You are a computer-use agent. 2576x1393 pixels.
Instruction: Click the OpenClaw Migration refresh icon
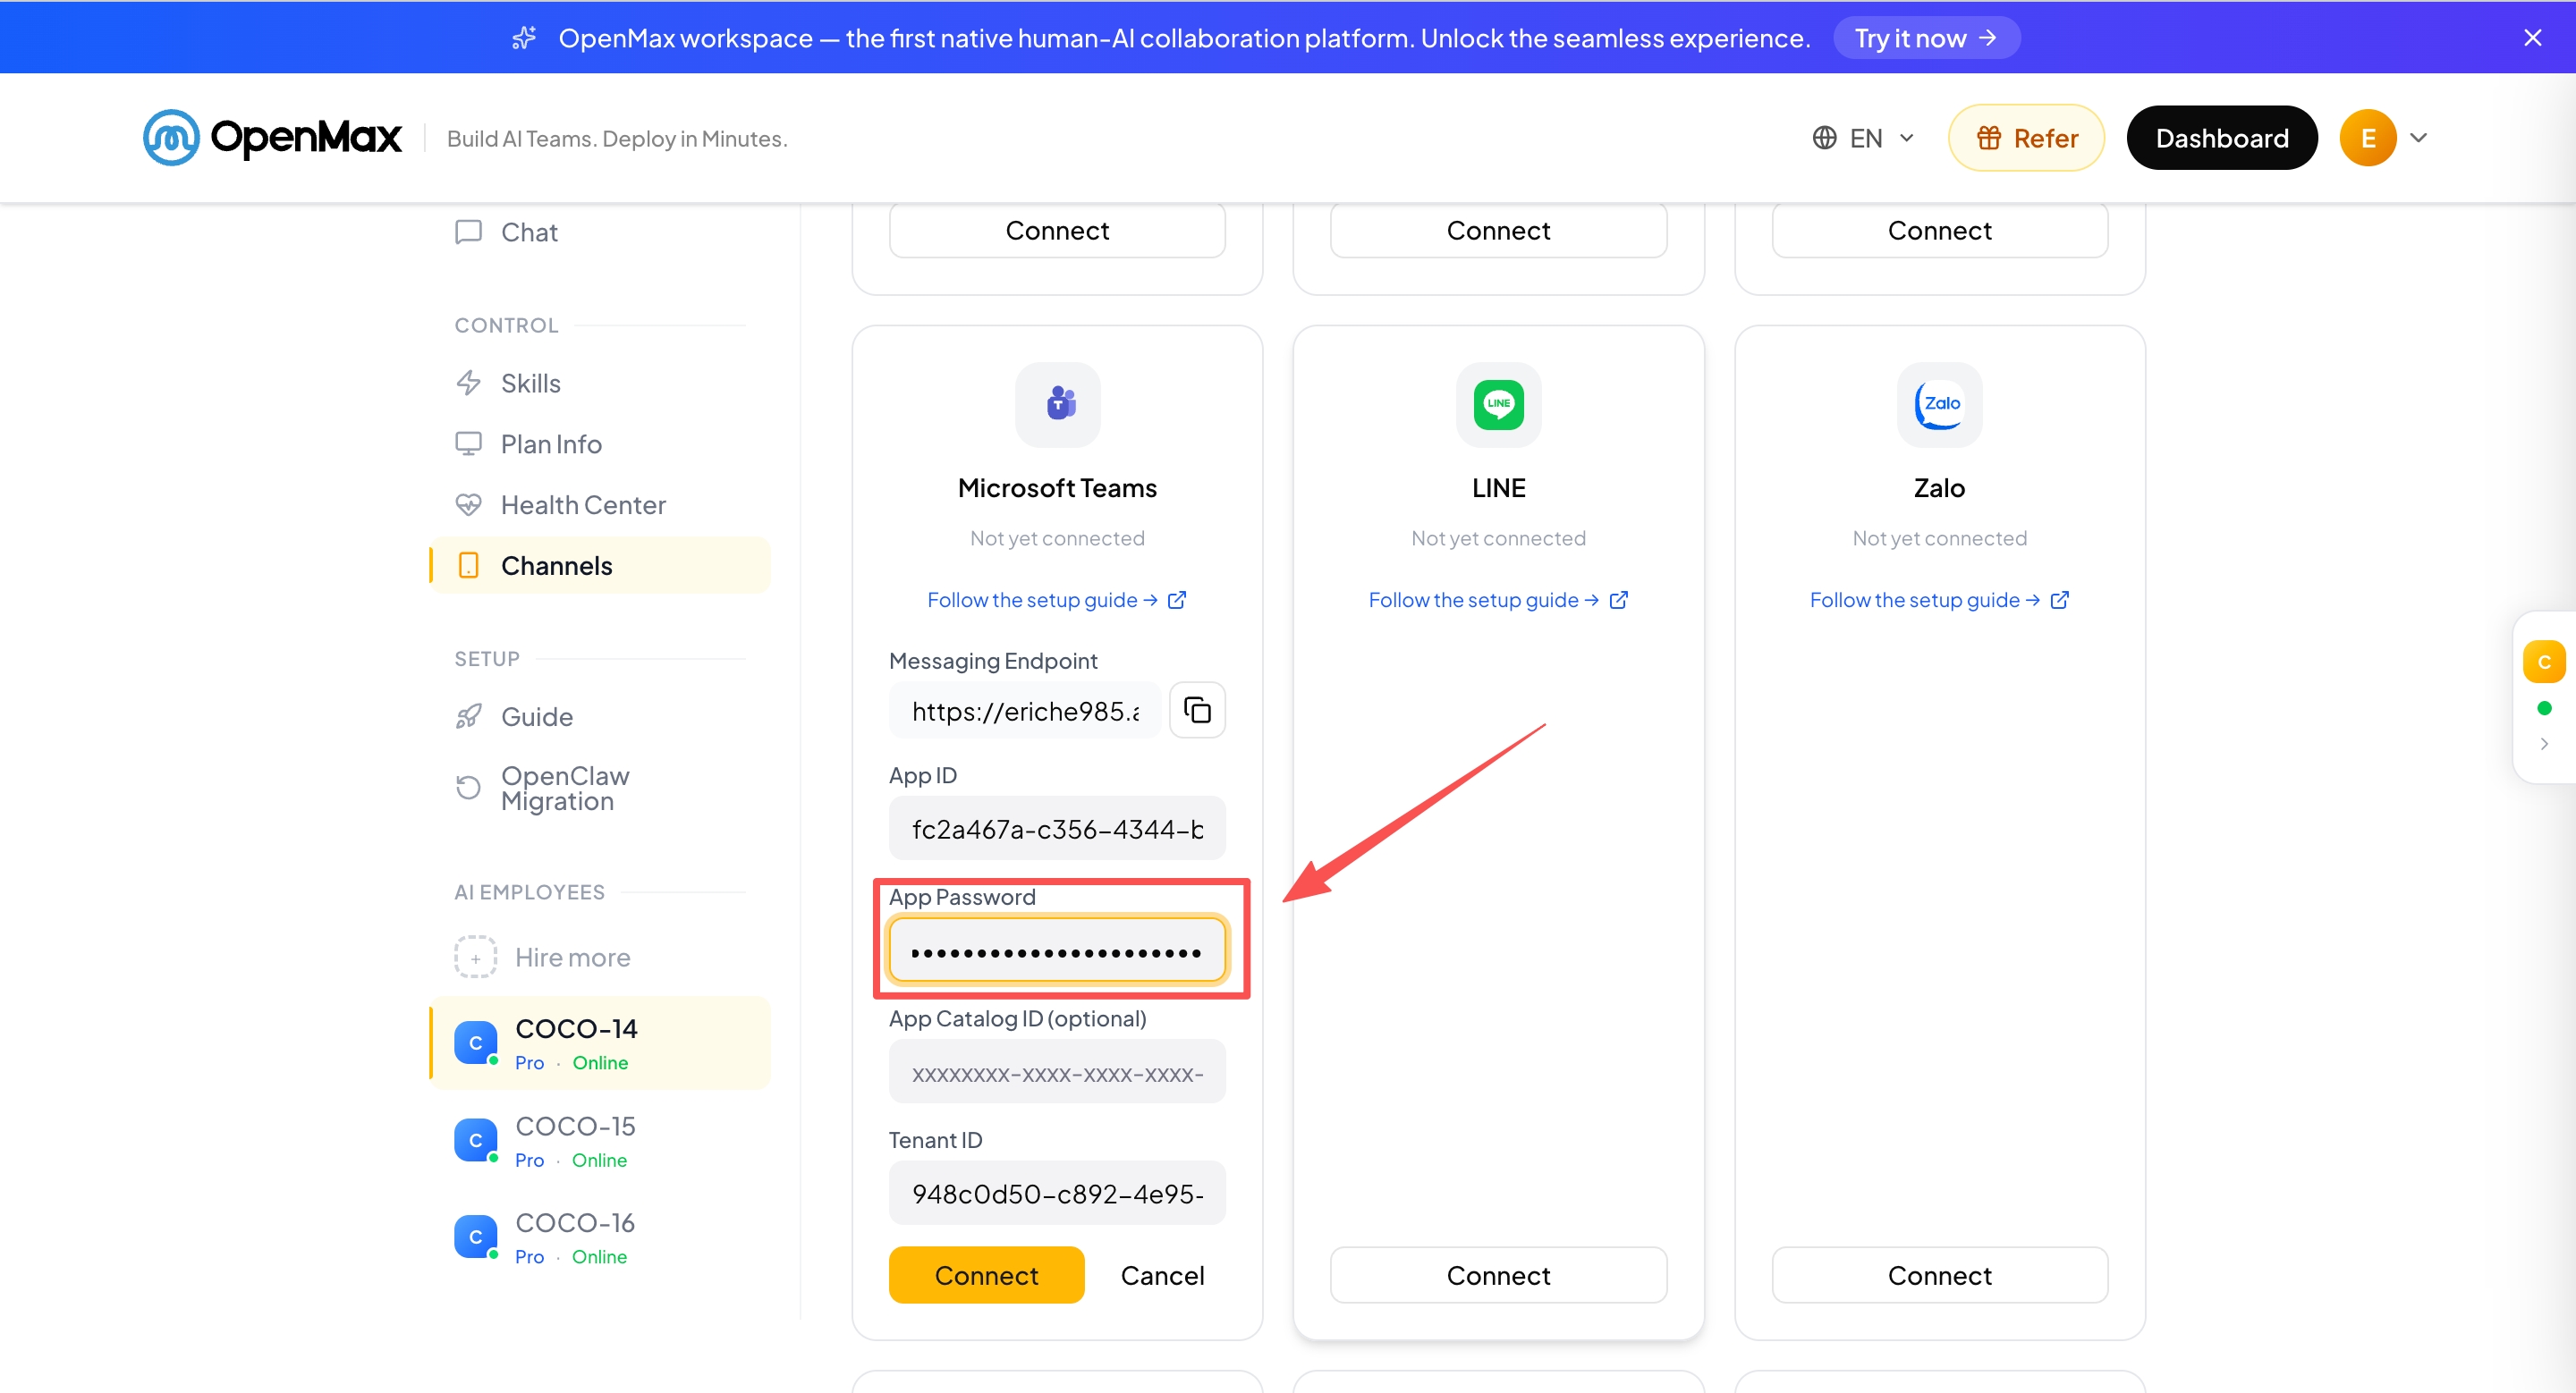coord(468,789)
